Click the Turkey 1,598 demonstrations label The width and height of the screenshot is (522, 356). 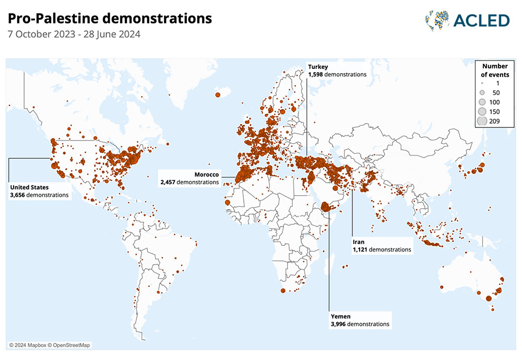tap(337, 71)
